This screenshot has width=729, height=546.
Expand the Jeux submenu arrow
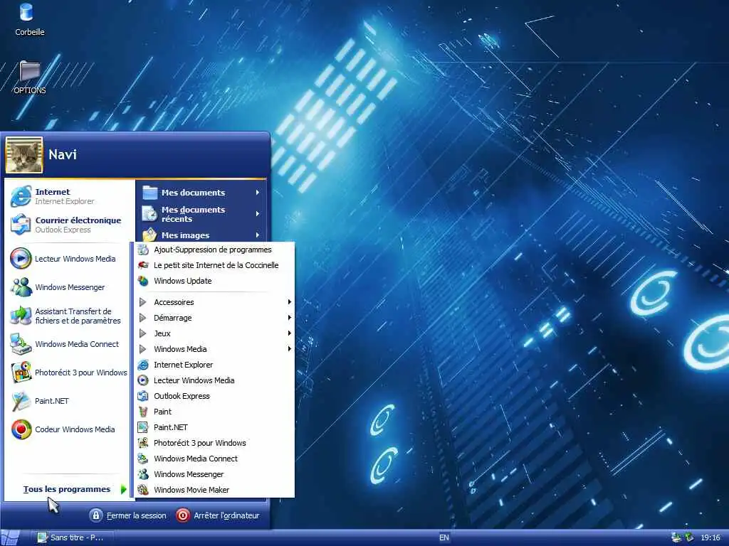289,333
